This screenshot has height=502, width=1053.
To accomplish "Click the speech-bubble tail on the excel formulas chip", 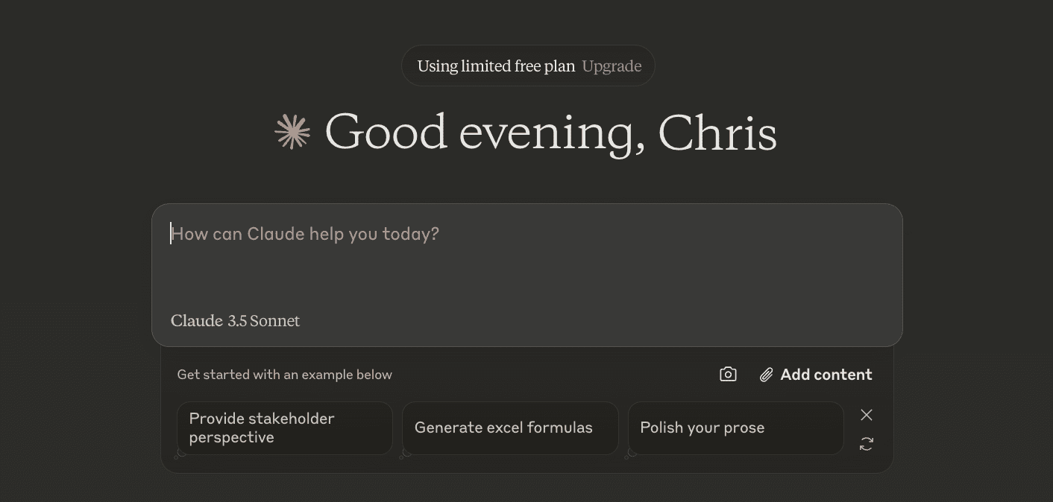I will tap(405, 453).
